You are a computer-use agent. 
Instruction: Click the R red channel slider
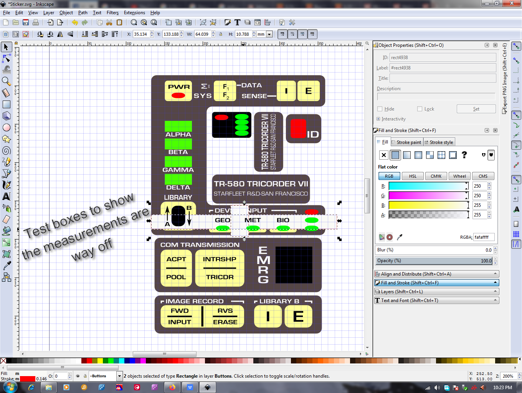click(x=428, y=186)
